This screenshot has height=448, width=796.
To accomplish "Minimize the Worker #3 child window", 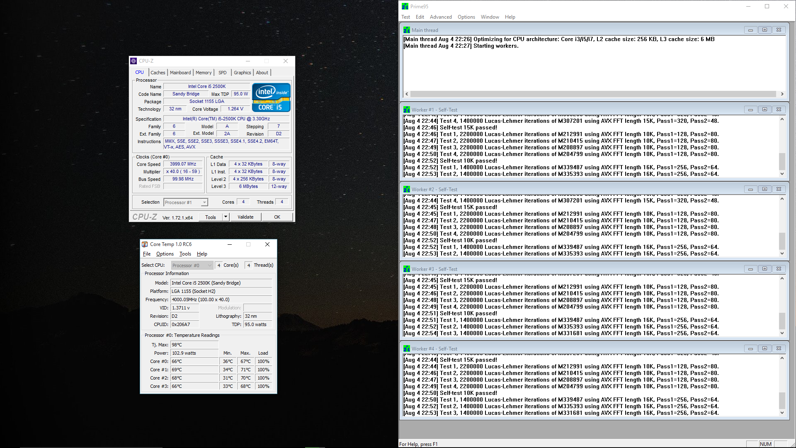I will point(750,269).
